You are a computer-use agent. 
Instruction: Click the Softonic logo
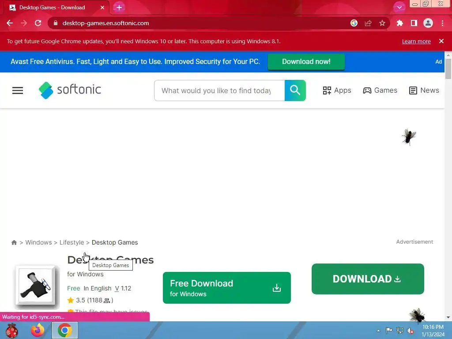(x=70, y=90)
